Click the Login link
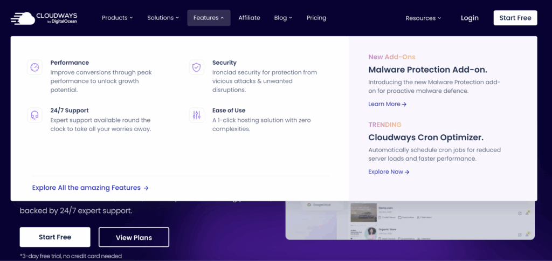Viewport: 552px width, 261px height. tap(470, 18)
